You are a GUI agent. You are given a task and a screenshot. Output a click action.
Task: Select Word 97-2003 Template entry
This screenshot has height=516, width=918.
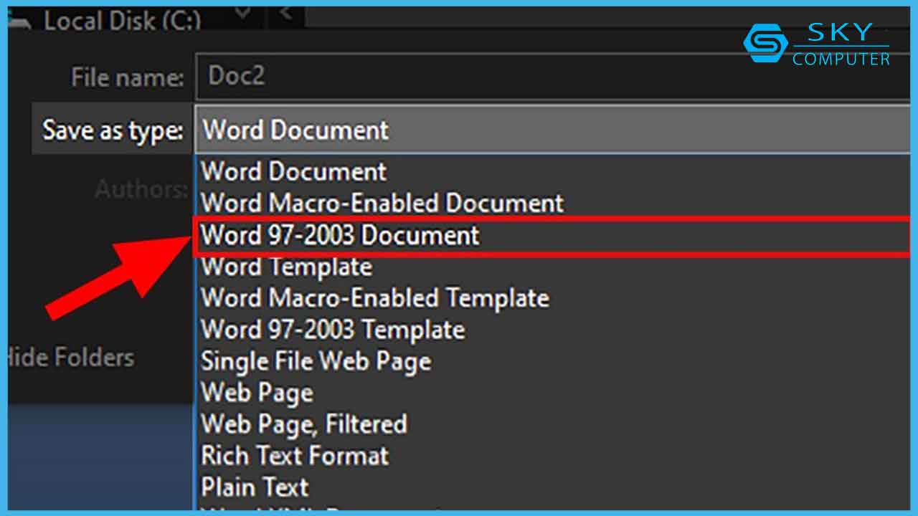[552, 330]
